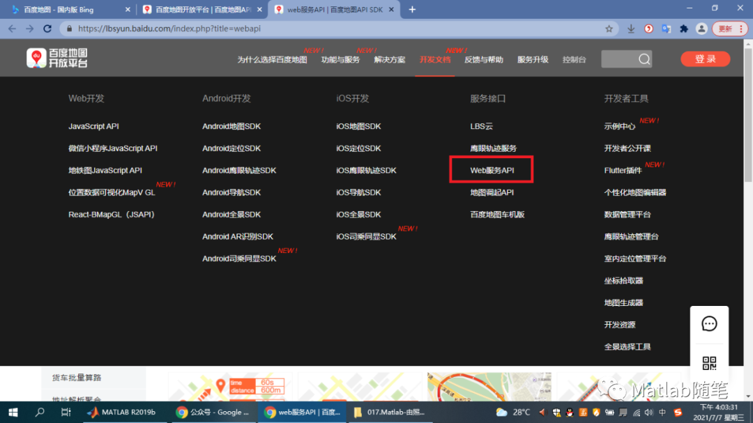Open the 示例中心 link
The width and height of the screenshot is (753, 423).
click(620, 126)
